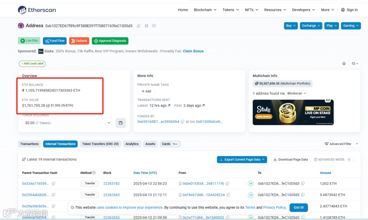Copy To address in 1,002 ETH row
The width and height of the screenshot is (368, 220).
(303, 184)
